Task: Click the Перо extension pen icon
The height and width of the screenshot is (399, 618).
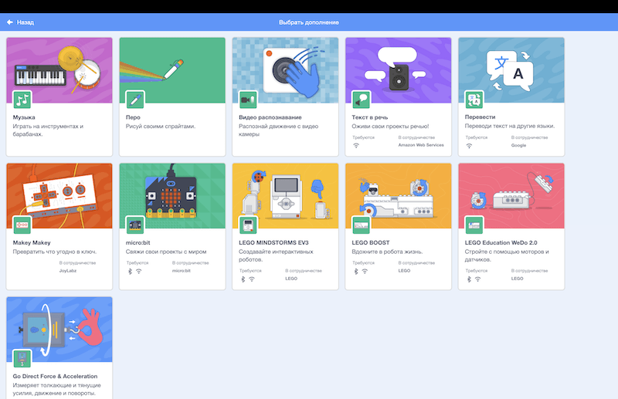Action: point(135,100)
